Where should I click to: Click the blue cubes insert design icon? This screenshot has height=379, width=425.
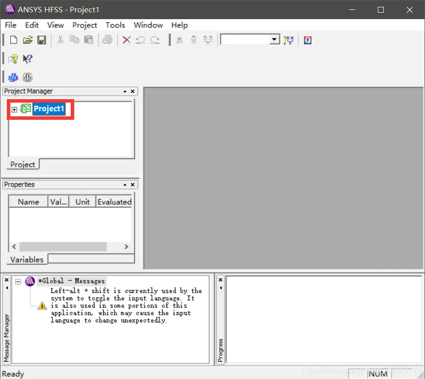pyautogui.click(x=13, y=78)
